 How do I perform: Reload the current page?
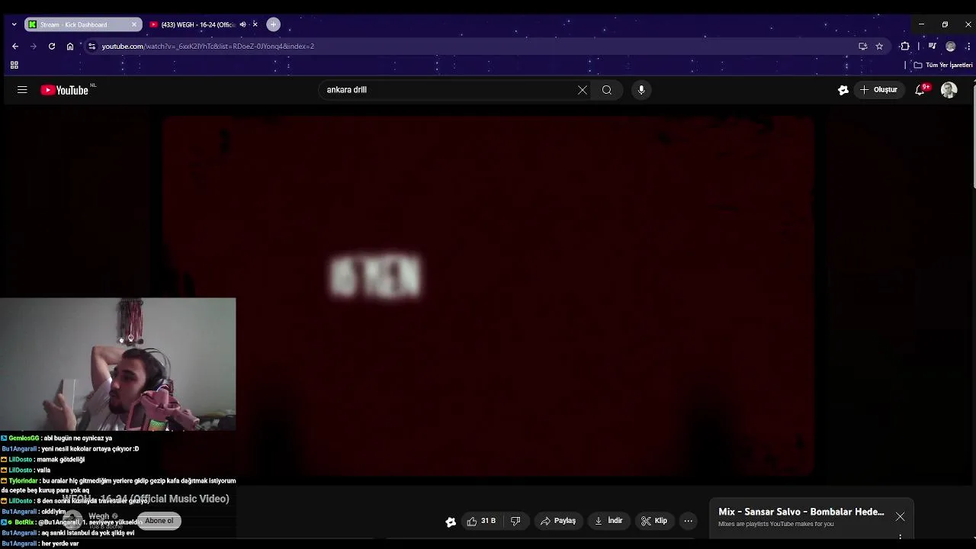[x=52, y=47]
